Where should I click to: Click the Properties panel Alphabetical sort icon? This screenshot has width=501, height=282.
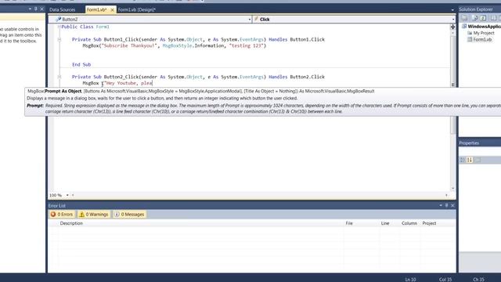(470, 160)
